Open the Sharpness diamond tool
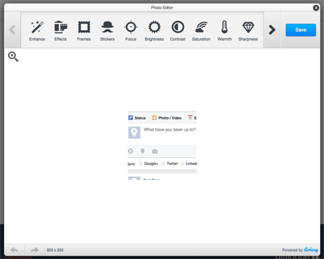Image resolution: width=324 pixels, height=259 pixels. pos(248,30)
